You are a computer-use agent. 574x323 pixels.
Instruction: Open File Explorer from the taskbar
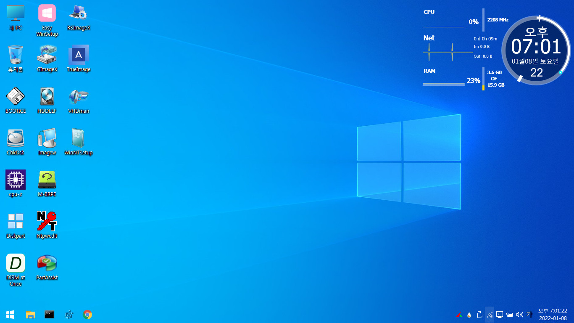(x=30, y=315)
